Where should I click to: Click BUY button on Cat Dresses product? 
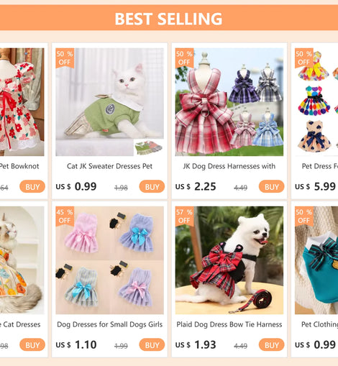(x=32, y=344)
